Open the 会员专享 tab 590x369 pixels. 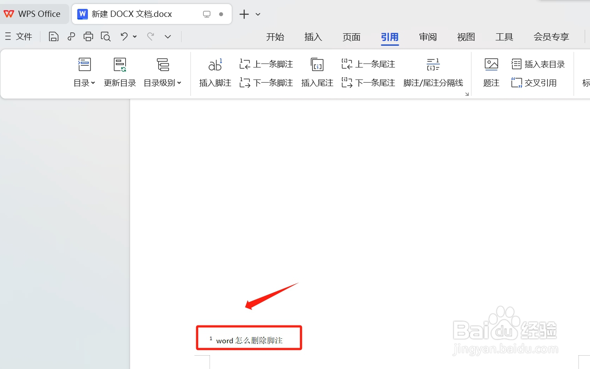pos(551,37)
